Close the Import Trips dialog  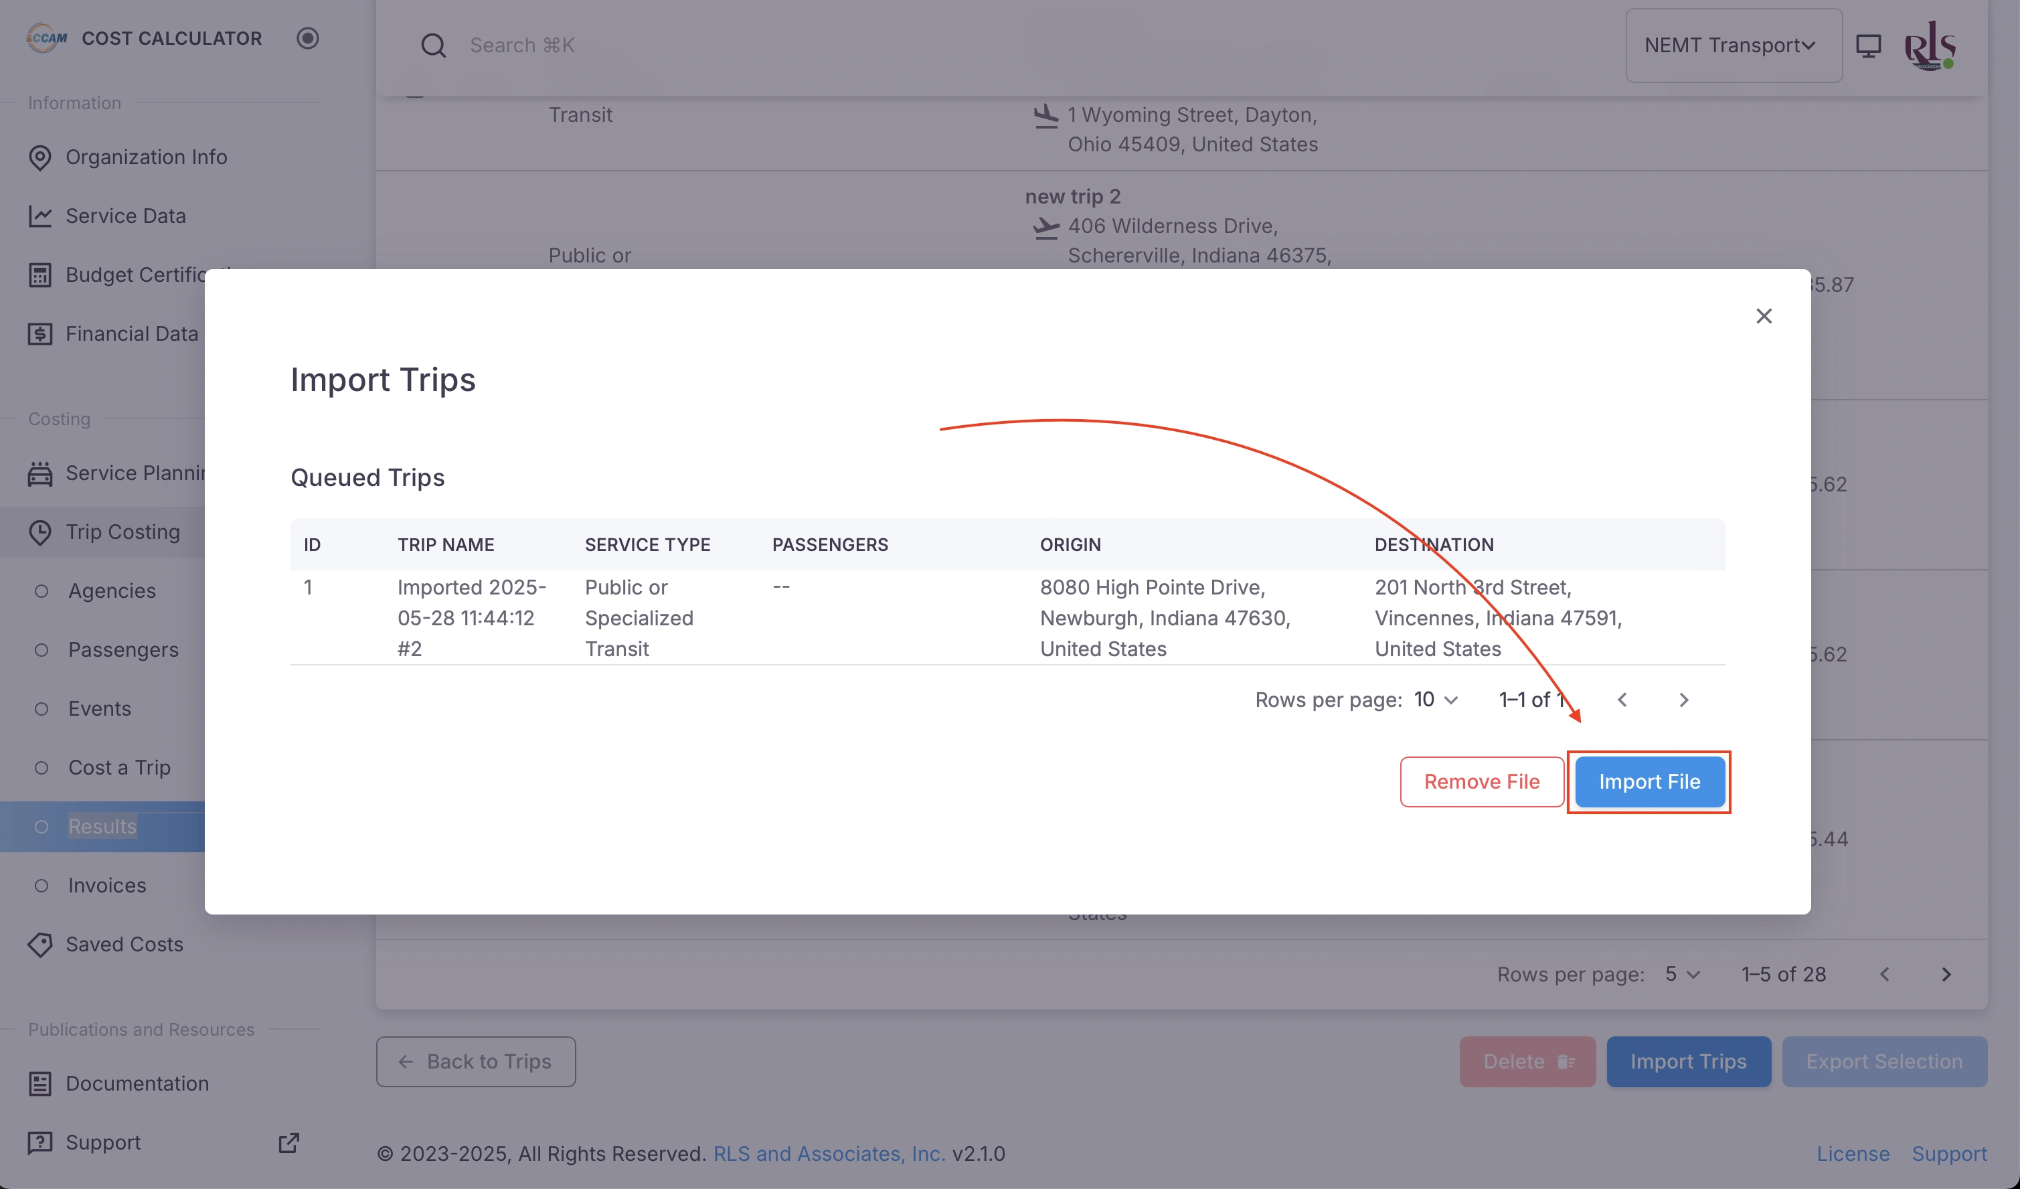[x=1764, y=316]
